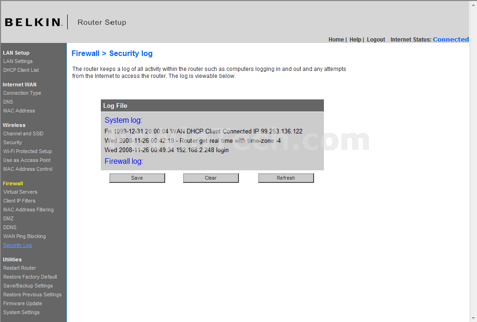Click the Logout link

[376, 40]
